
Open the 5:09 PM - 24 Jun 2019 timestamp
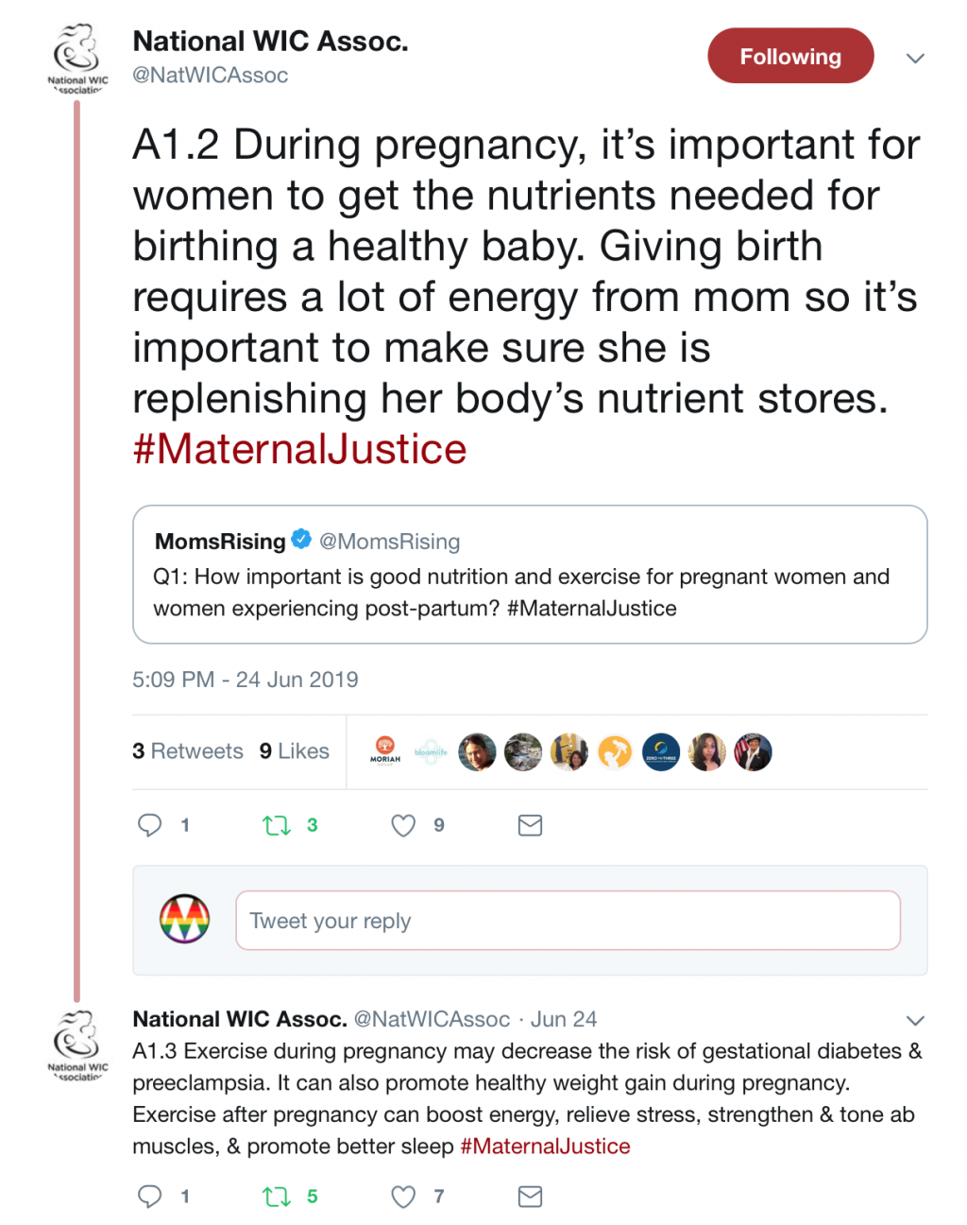click(246, 680)
